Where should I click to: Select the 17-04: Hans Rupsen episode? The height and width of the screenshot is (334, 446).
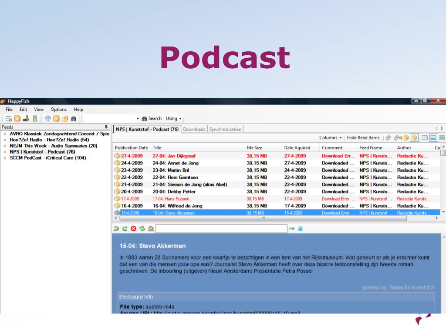click(277, 199)
